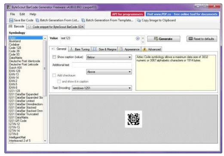Click the Advanced tab lightning icon
Viewport: 224px width, 156px height.
pos(144,49)
